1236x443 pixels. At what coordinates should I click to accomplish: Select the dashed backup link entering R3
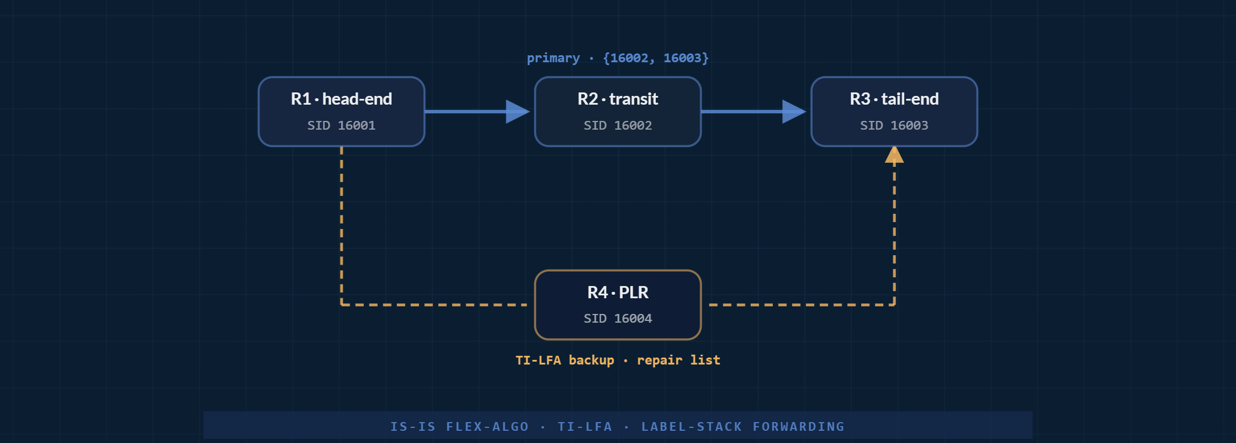894,226
